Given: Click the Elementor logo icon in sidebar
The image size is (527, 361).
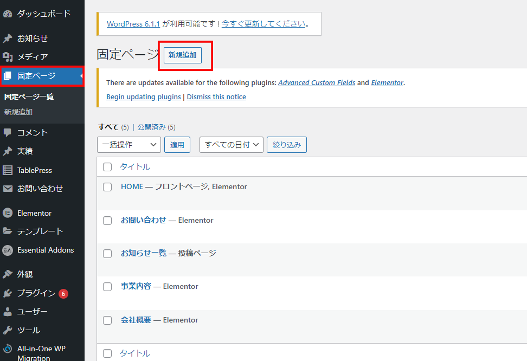Looking at the screenshot, I should [8, 213].
